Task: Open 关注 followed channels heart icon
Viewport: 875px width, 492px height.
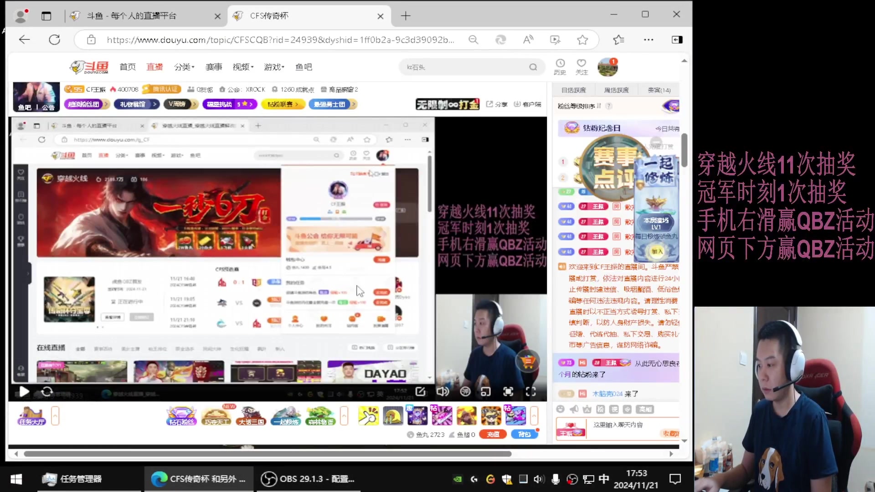Action: pos(582,67)
